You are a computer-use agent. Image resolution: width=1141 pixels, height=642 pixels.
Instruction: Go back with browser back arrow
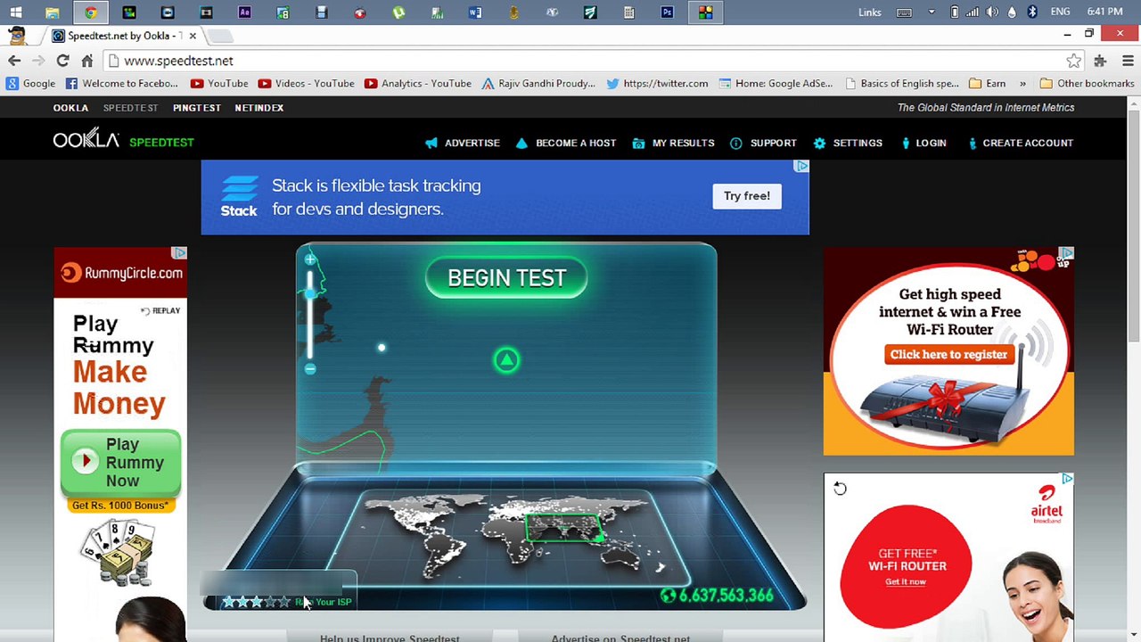coord(14,61)
